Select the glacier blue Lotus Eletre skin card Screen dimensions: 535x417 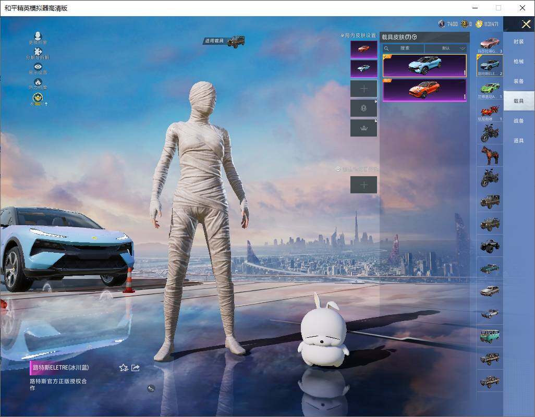coord(424,66)
